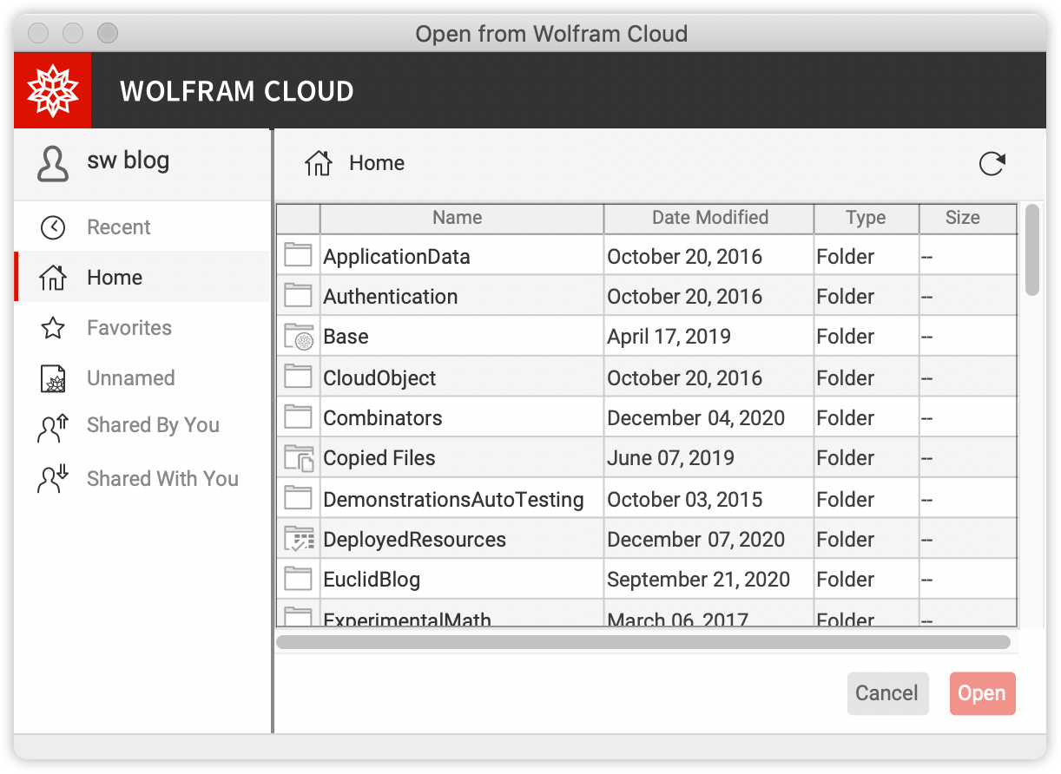The image size is (1061, 774).
Task: Click the date October 03, 2015
Action: [x=684, y=500]
